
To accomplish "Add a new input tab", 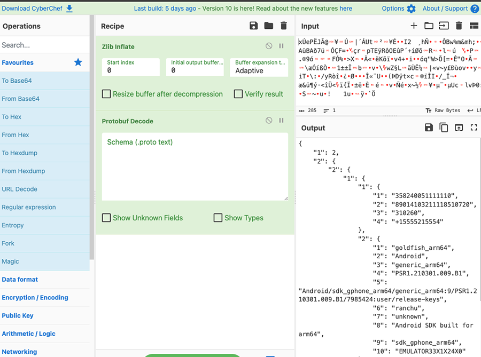I will [414, 26].
